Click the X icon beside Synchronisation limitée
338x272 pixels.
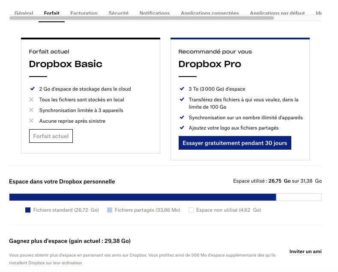pyautogui.click(x=31, y=110)
